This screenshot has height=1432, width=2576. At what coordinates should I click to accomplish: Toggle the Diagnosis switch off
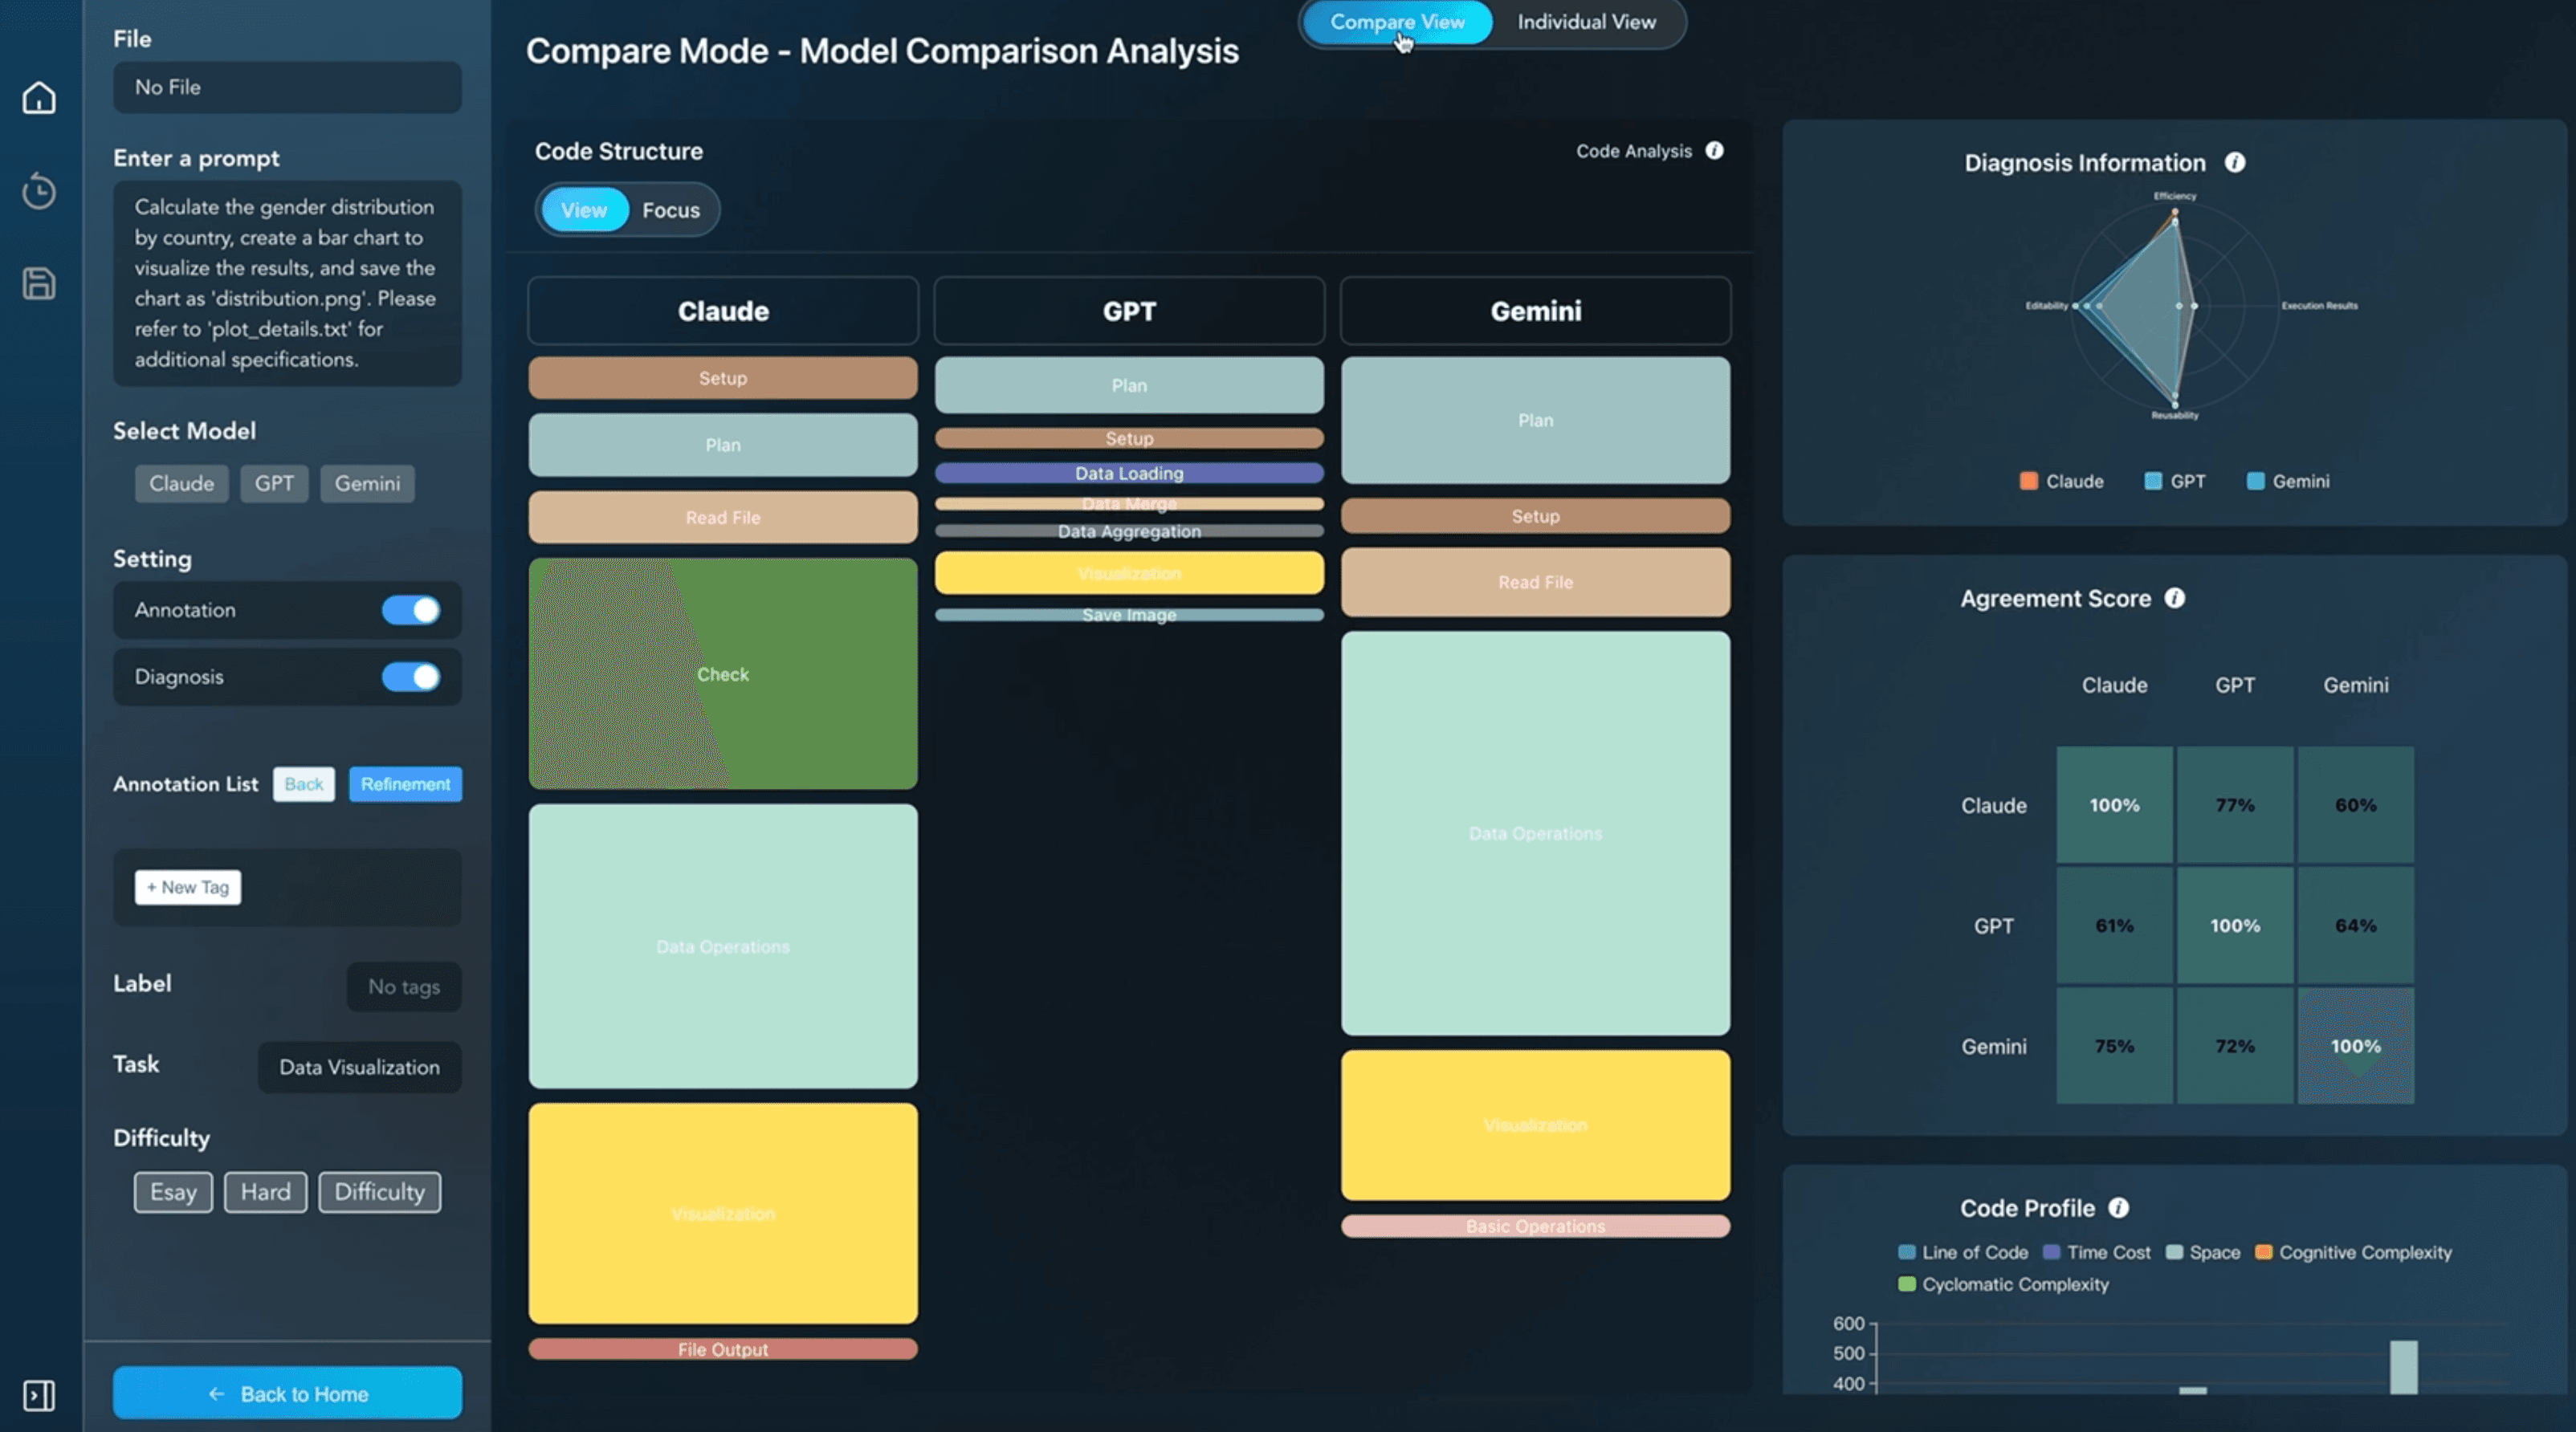point(411,677)
